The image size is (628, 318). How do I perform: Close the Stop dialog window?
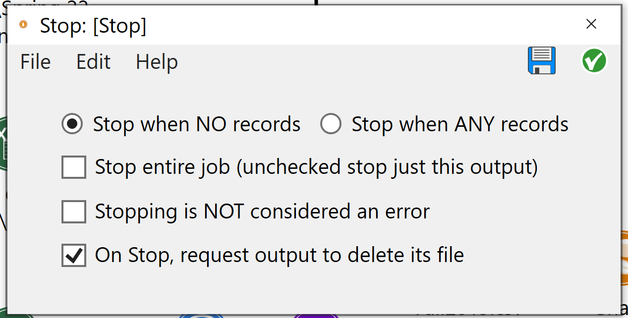[x=591, y=24]
